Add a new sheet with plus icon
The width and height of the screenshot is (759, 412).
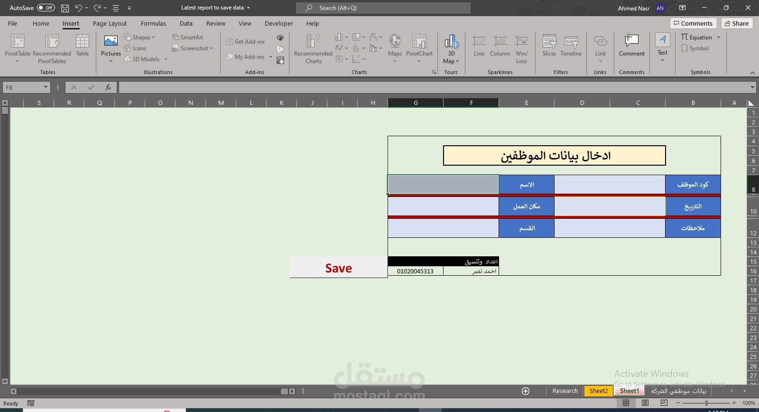(x=526, y=391)
